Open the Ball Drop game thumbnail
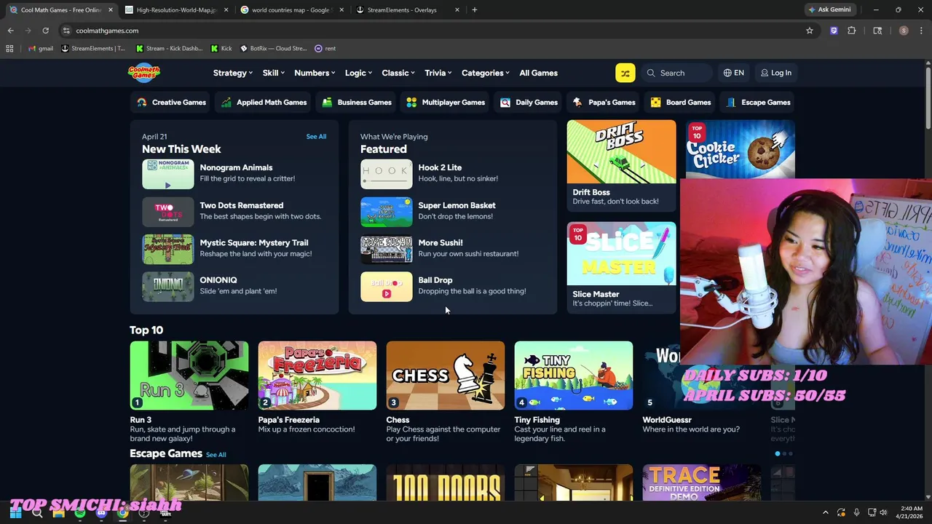 [x=387, y=287]
